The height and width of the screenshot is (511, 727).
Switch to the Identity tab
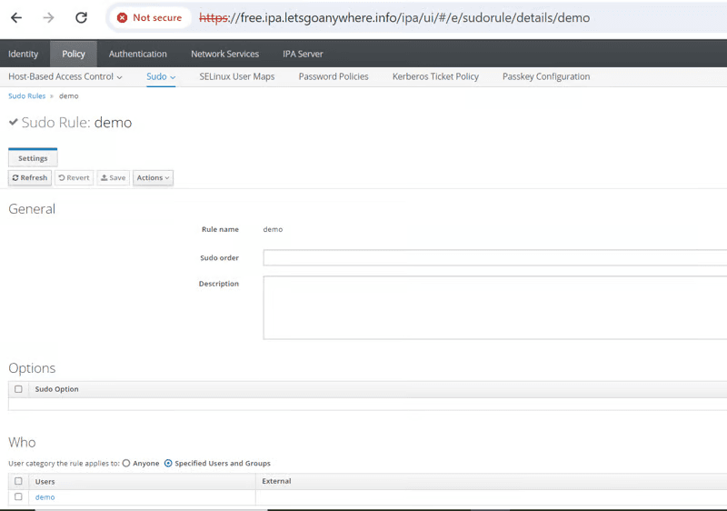coord(24,54)
